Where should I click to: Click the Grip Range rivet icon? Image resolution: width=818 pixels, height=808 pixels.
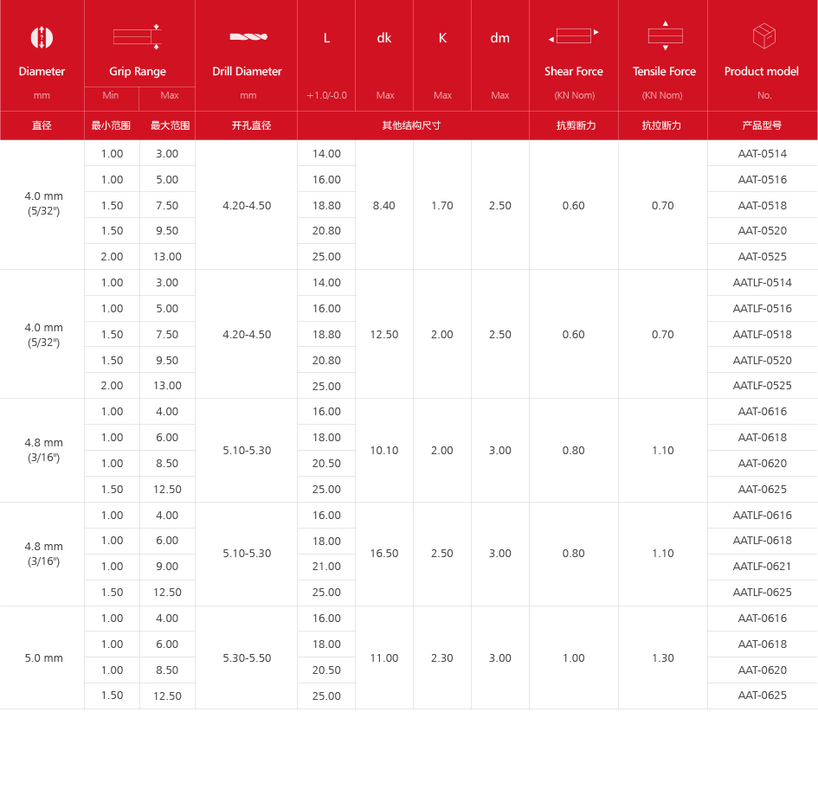pos(138,36)
